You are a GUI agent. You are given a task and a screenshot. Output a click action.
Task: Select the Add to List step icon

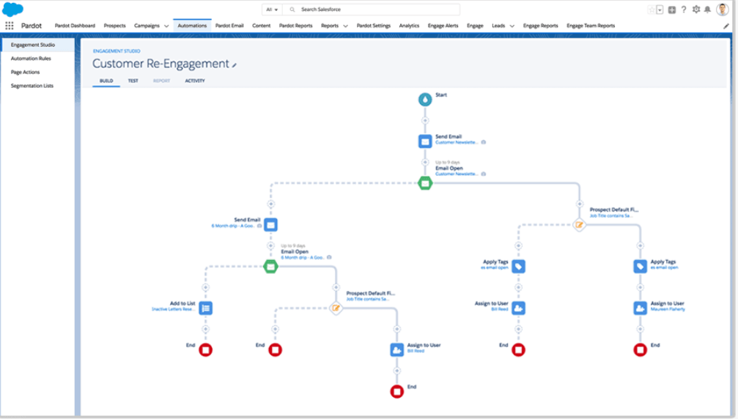(206, 308)
